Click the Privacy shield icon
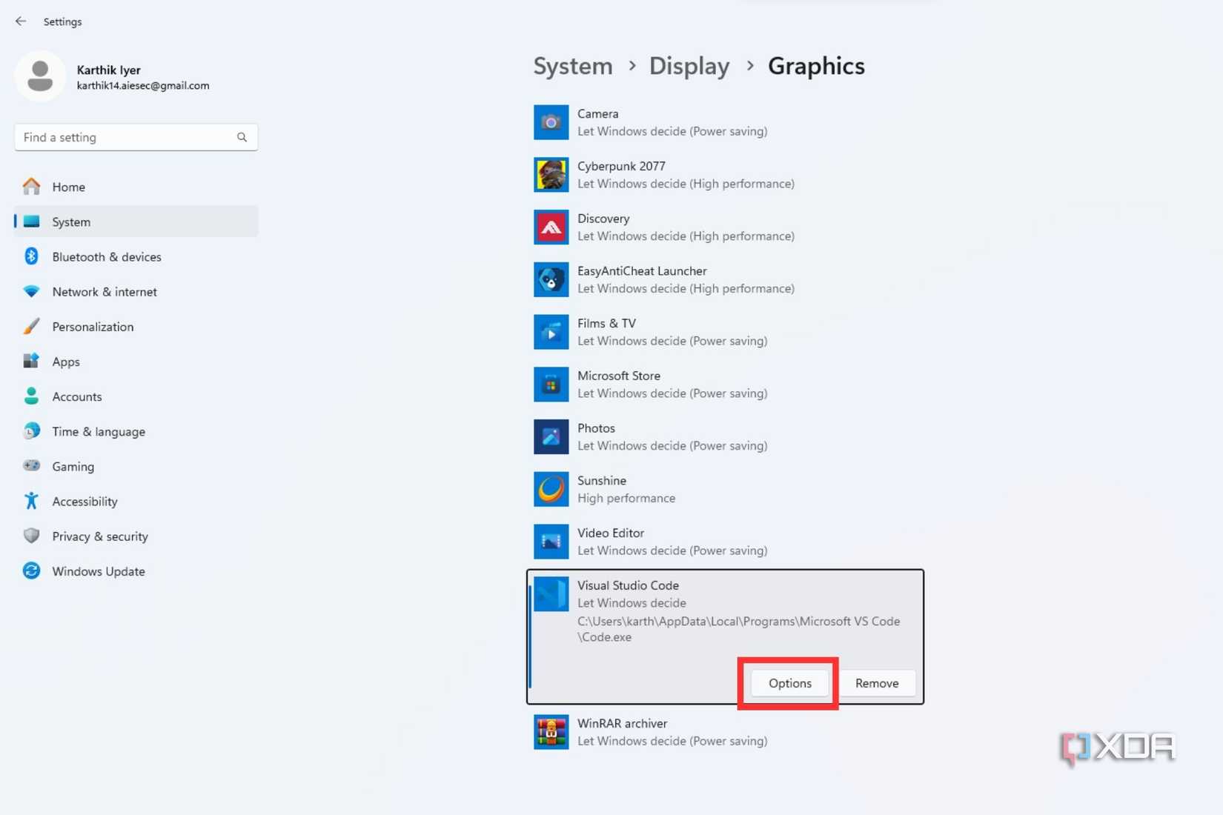 click(x=31, y=536)
